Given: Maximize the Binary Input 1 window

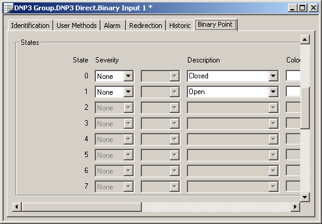Looking at the screenshot, I should (x=302, y=8).
